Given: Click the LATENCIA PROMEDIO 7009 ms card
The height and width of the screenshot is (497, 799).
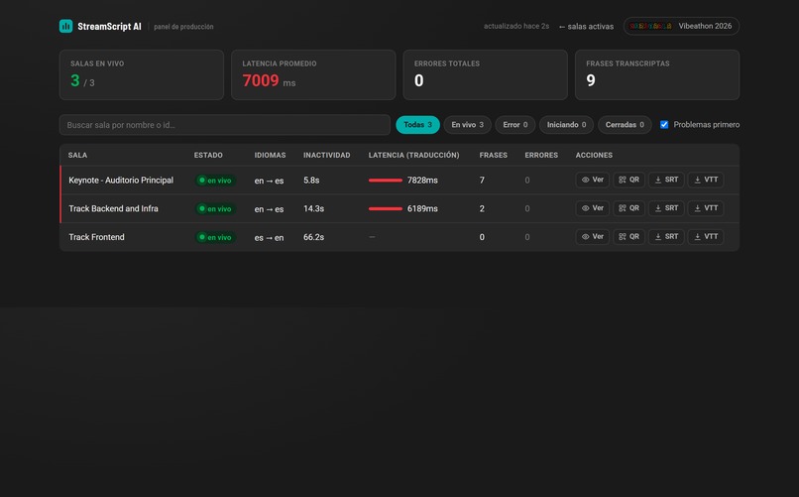Looking at the screenshot, I should [313, 75].
